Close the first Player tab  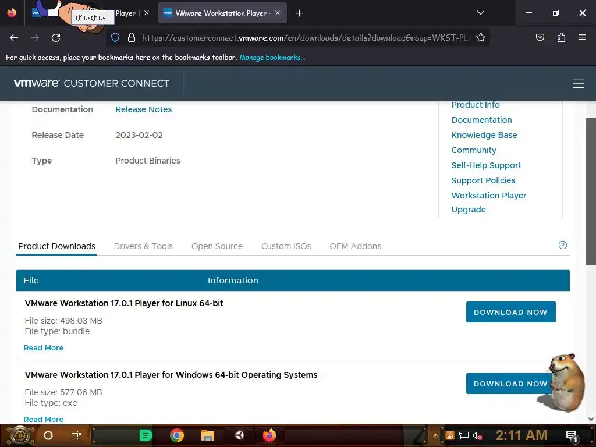[x=147, y=13]
